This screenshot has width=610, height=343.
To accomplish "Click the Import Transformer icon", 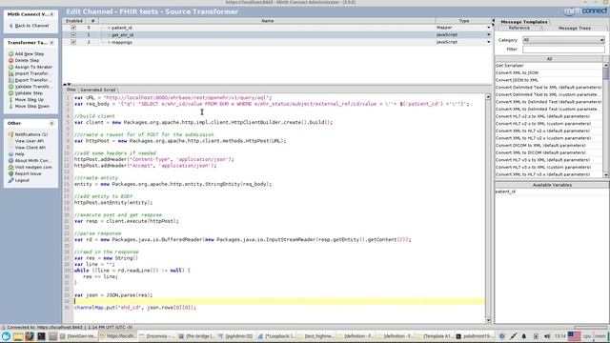I will pyautogui.click(x=10, y=73).
